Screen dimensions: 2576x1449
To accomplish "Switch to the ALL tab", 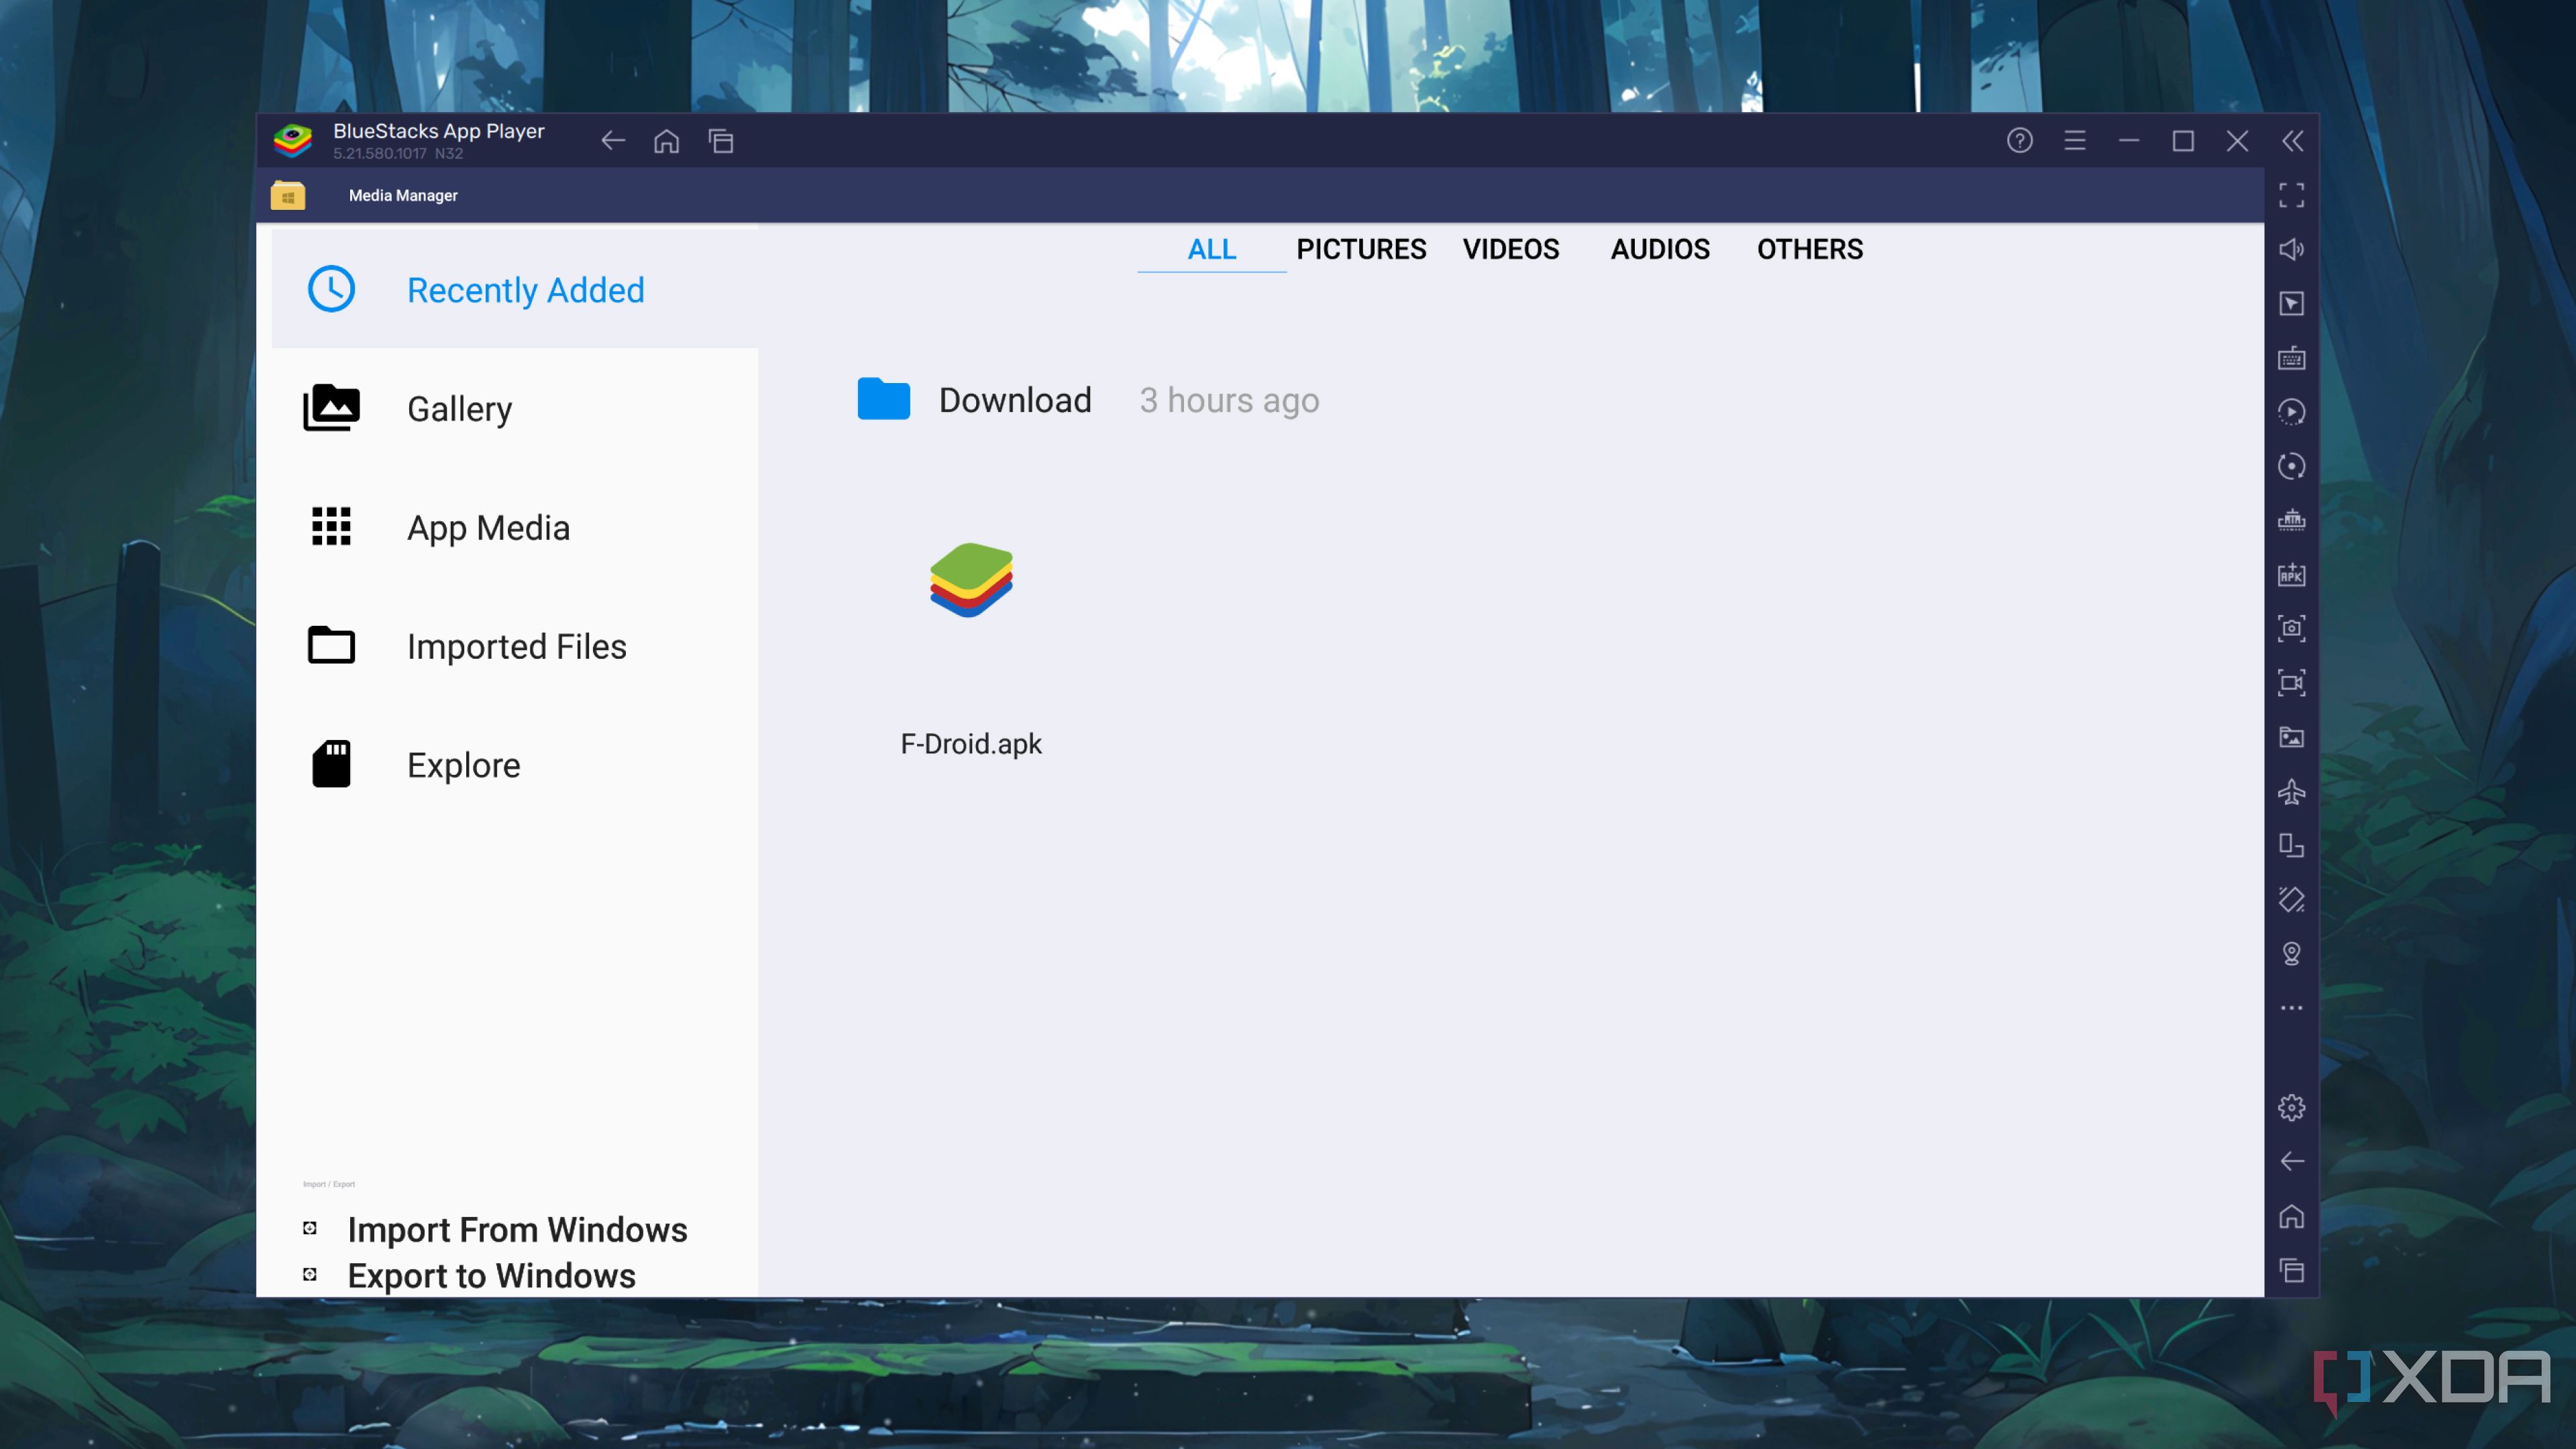I will (1211, 249).
